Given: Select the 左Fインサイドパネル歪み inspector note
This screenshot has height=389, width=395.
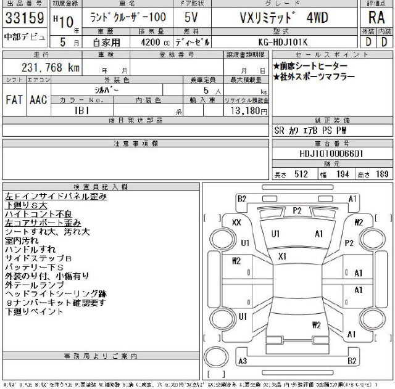Looking at the screenshot, I should 56,196.
